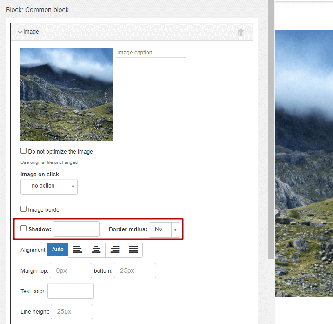Click the Margin bottom field
333x324 pixels.
click(x=135, y=270)
